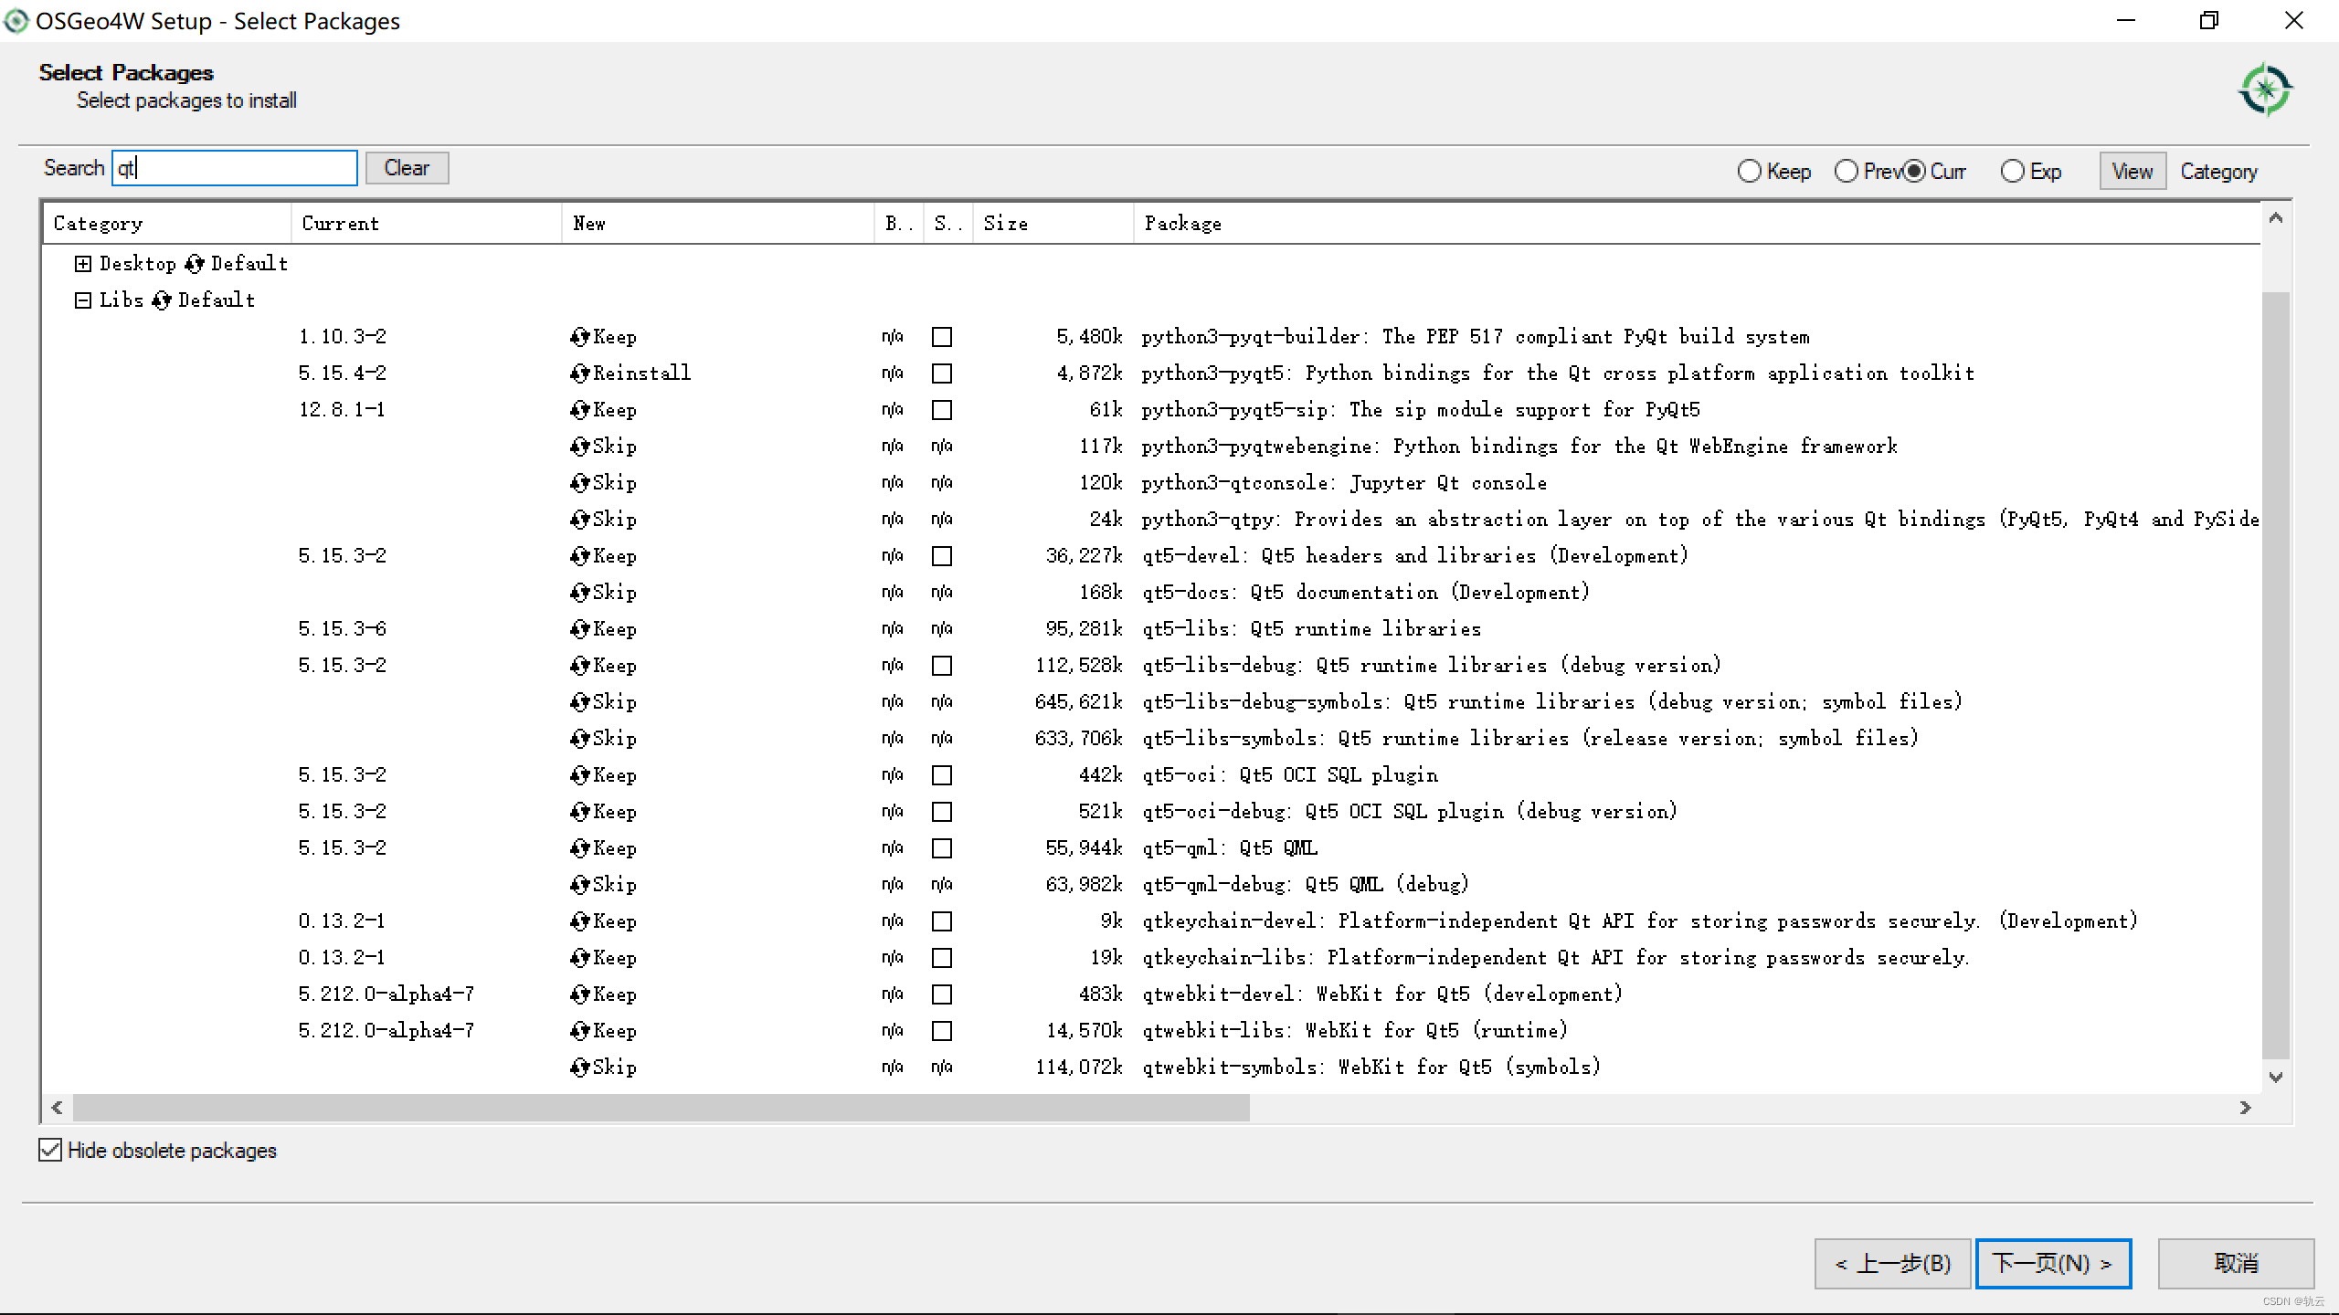Check source box for qt5-libs-debug
This screenshot has width=2339, height=1315.
pyautogui.click(x=942, y=666)
